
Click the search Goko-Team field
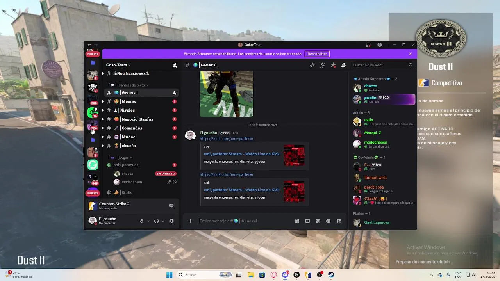click(x=382, y=65)
